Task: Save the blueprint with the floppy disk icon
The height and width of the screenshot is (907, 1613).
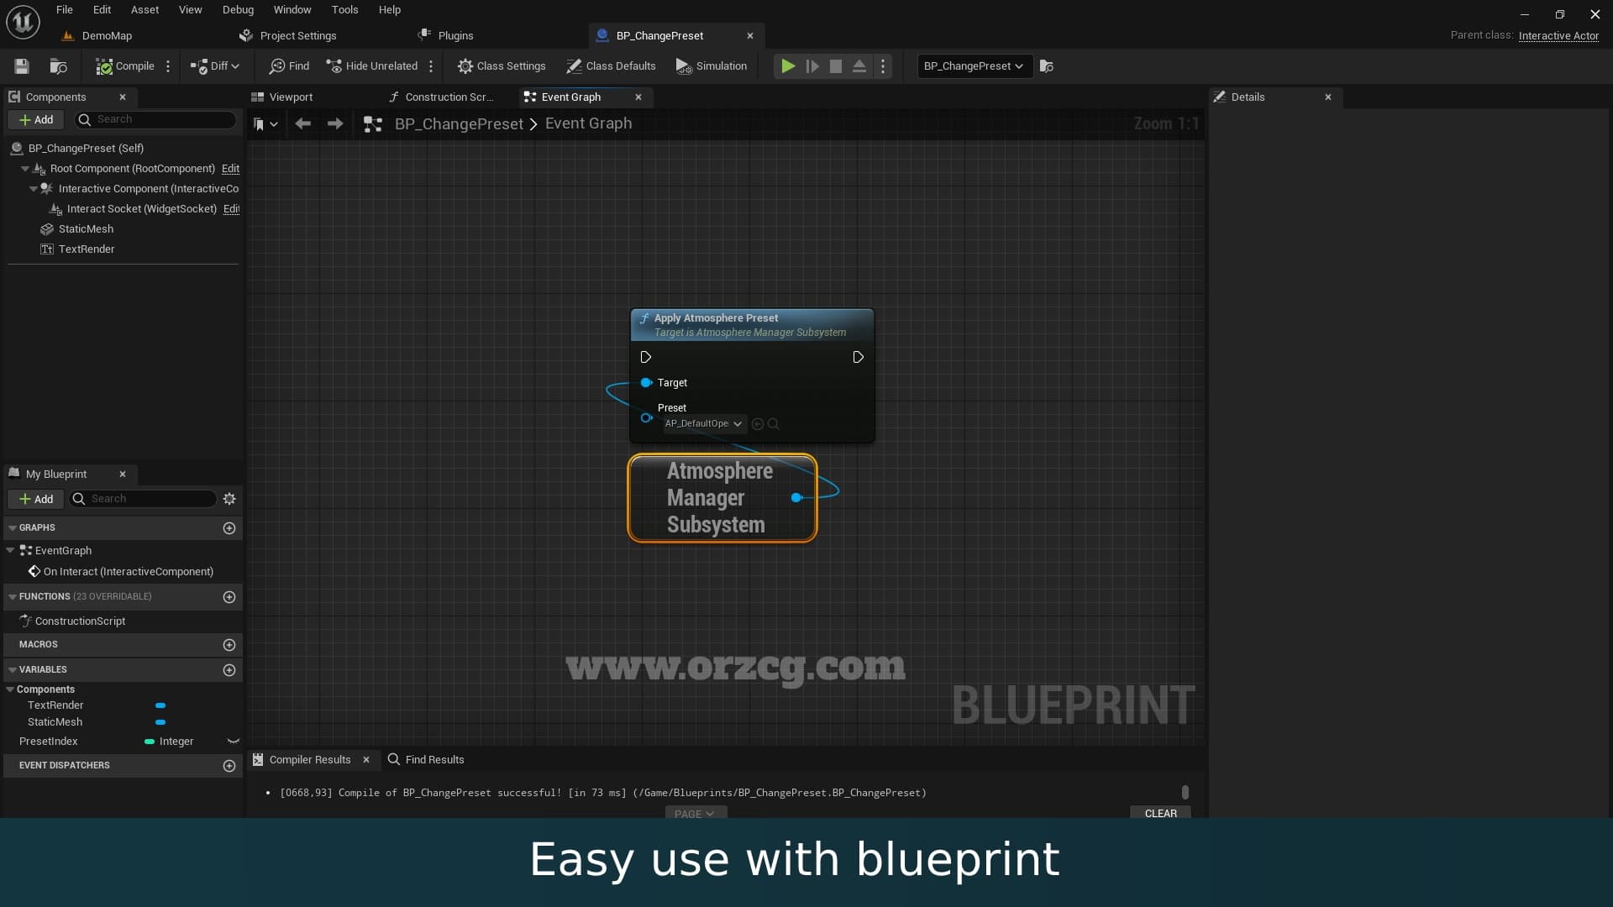Action: [22, 66]
